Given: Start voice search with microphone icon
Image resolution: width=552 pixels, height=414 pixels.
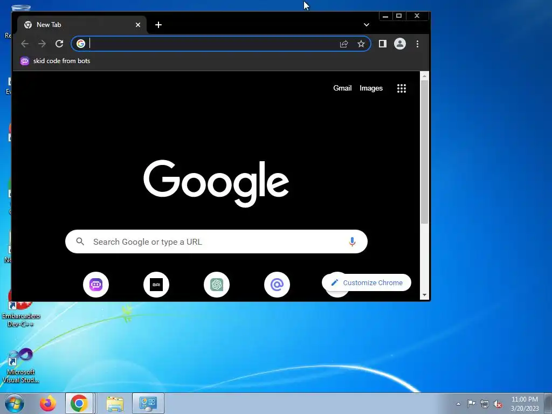Looking at the screenshot, I should (352, 241).
